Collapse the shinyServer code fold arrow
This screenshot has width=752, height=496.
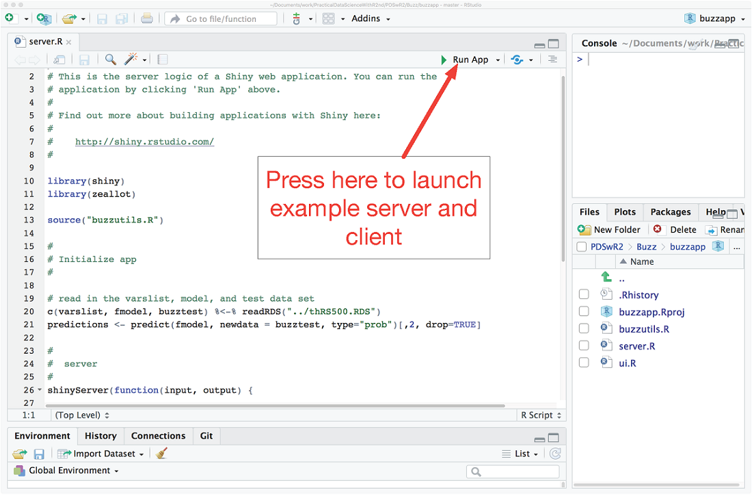point(40,390)
